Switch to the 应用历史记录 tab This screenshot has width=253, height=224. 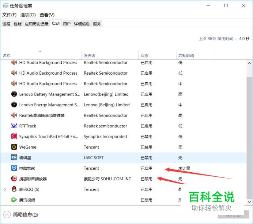tap(37, 24)
